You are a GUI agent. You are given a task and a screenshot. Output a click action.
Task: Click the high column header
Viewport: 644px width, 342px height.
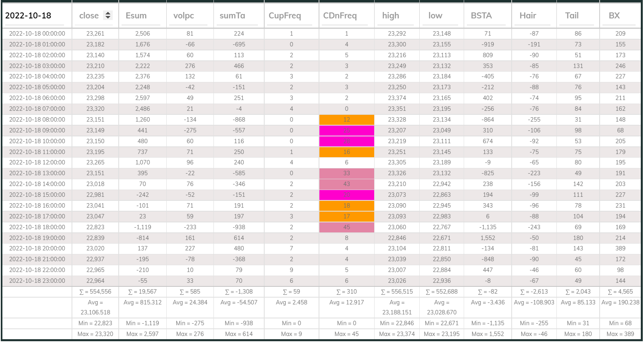coord(391,16)
